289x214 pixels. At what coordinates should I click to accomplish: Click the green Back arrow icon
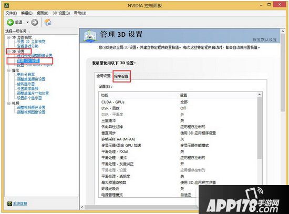tap(10, 22)
